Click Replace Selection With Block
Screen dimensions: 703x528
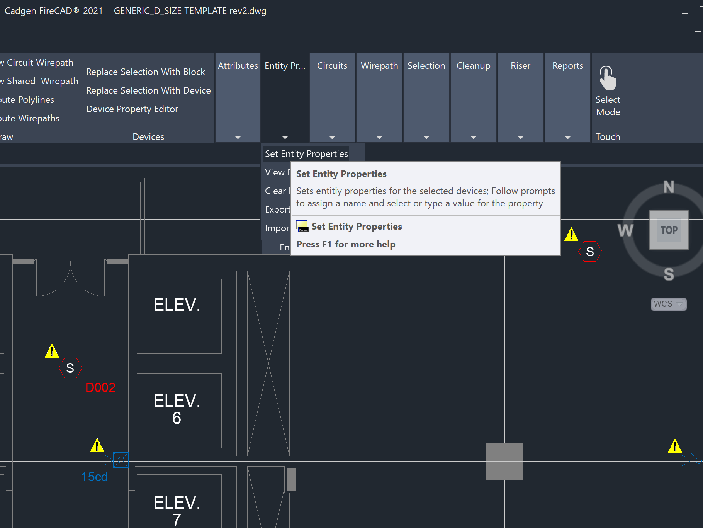coord(146,72)
